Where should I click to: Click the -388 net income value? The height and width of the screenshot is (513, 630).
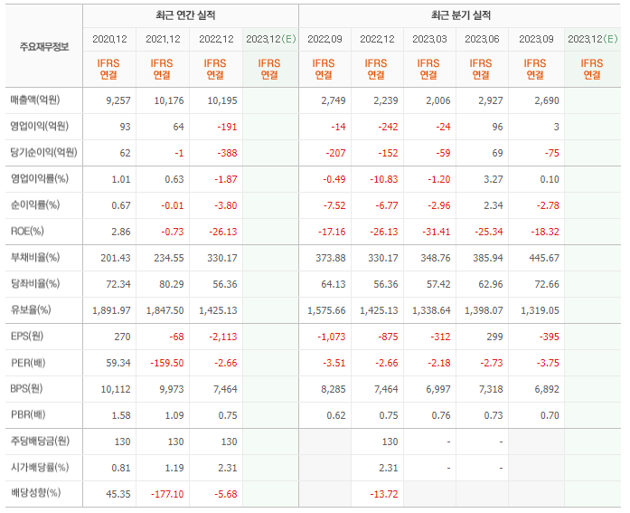pos(227,153)
